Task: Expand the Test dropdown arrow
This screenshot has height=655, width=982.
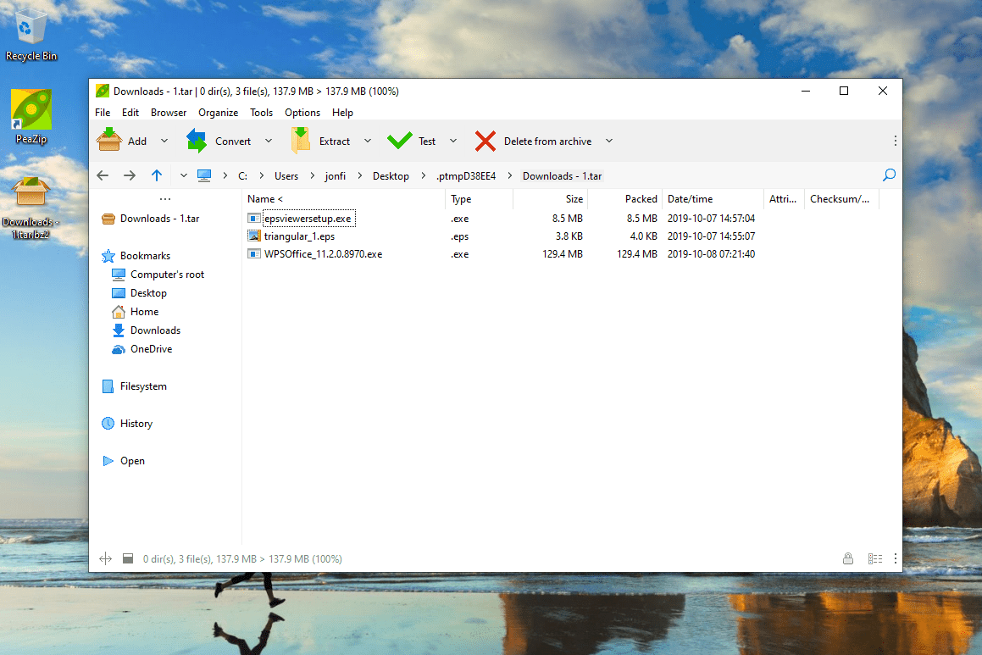Action: (453, 141)
